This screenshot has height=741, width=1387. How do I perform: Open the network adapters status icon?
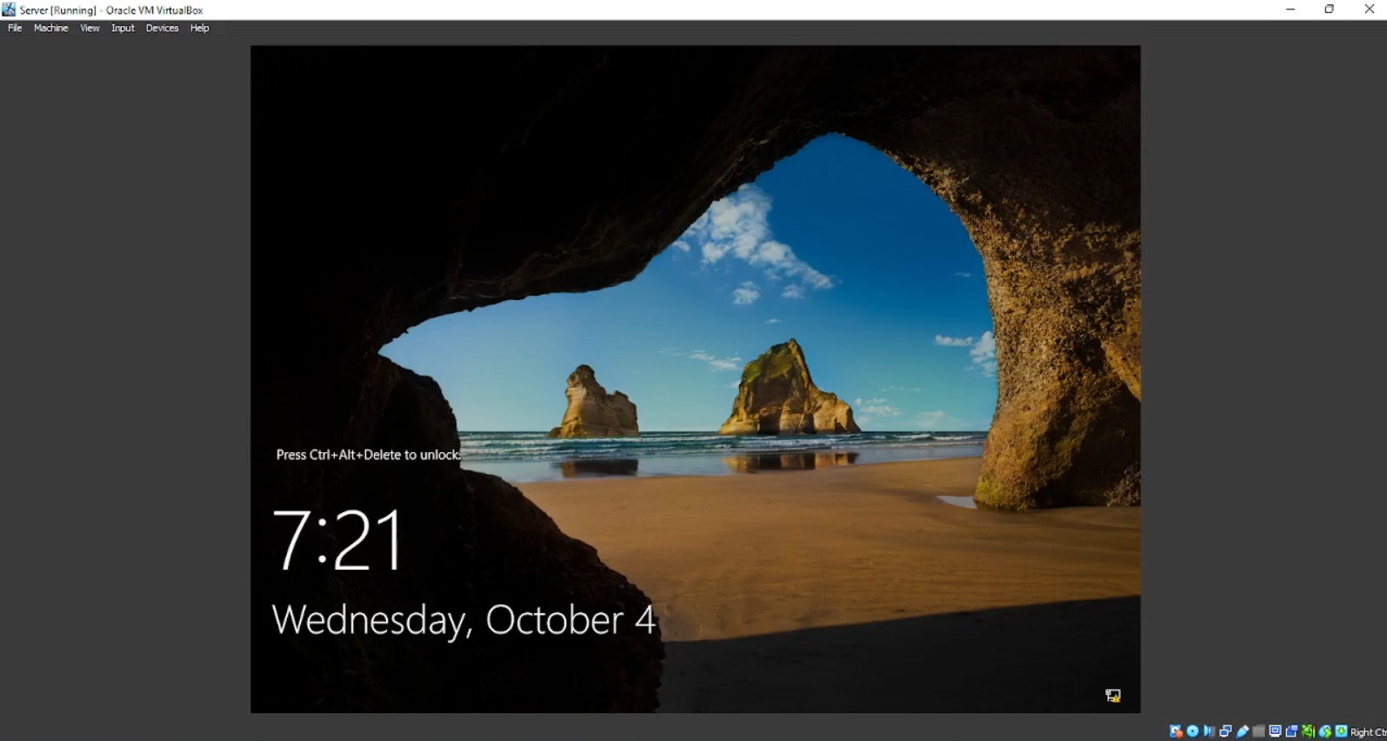pyautogui.click(x=1225, y=731)
